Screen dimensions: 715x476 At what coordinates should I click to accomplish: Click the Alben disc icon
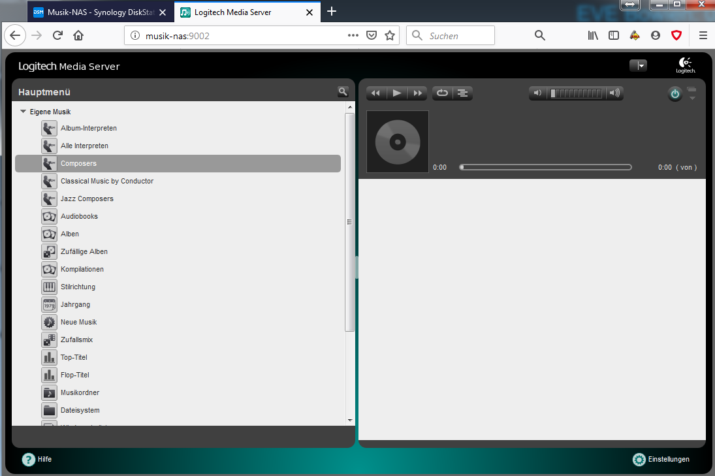pos(49,234)
